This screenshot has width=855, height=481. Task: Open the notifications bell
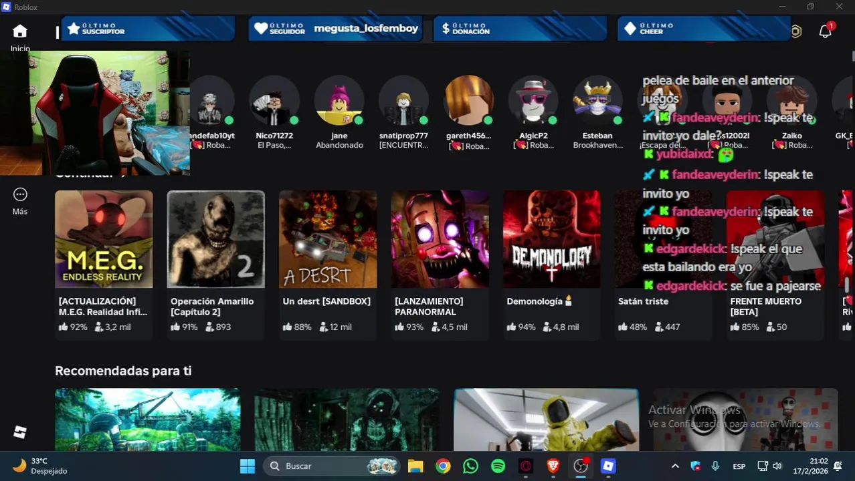tap(826, 31)
